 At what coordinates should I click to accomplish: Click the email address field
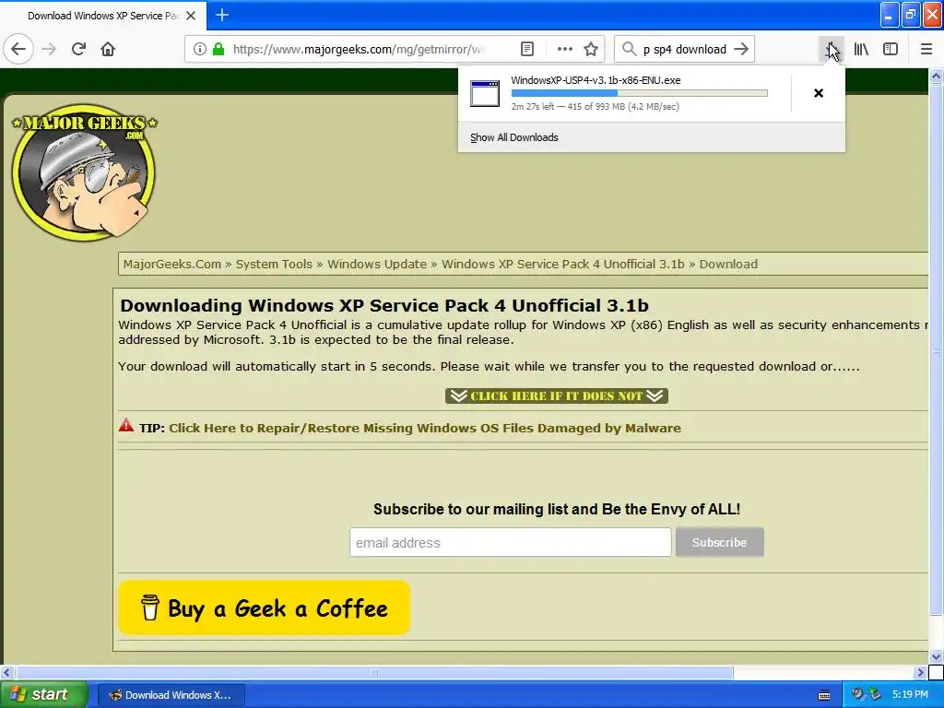[x=511, y=542]
